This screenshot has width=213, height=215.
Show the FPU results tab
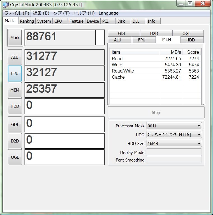pos(144,40)
